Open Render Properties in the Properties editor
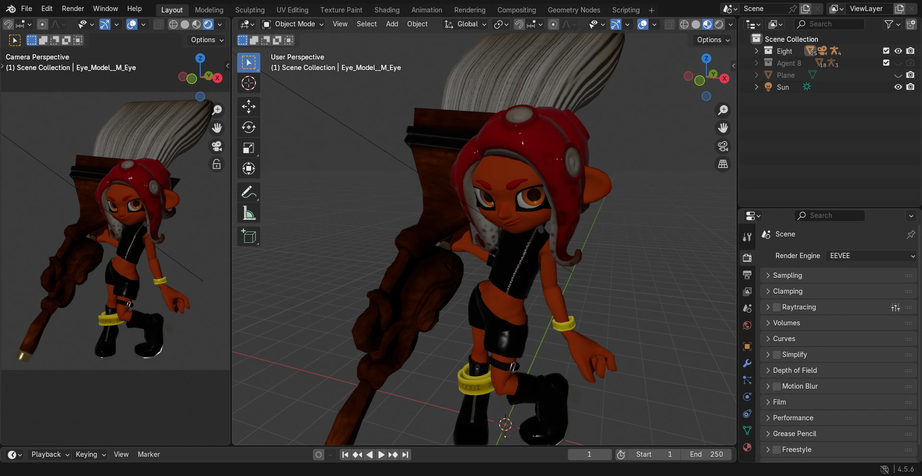The image size is (922, 476). click(747, 258)
